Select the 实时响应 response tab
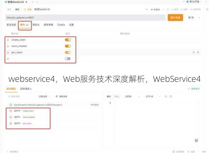The height and width of the screenshot is (153, 209). click(11, 89)
